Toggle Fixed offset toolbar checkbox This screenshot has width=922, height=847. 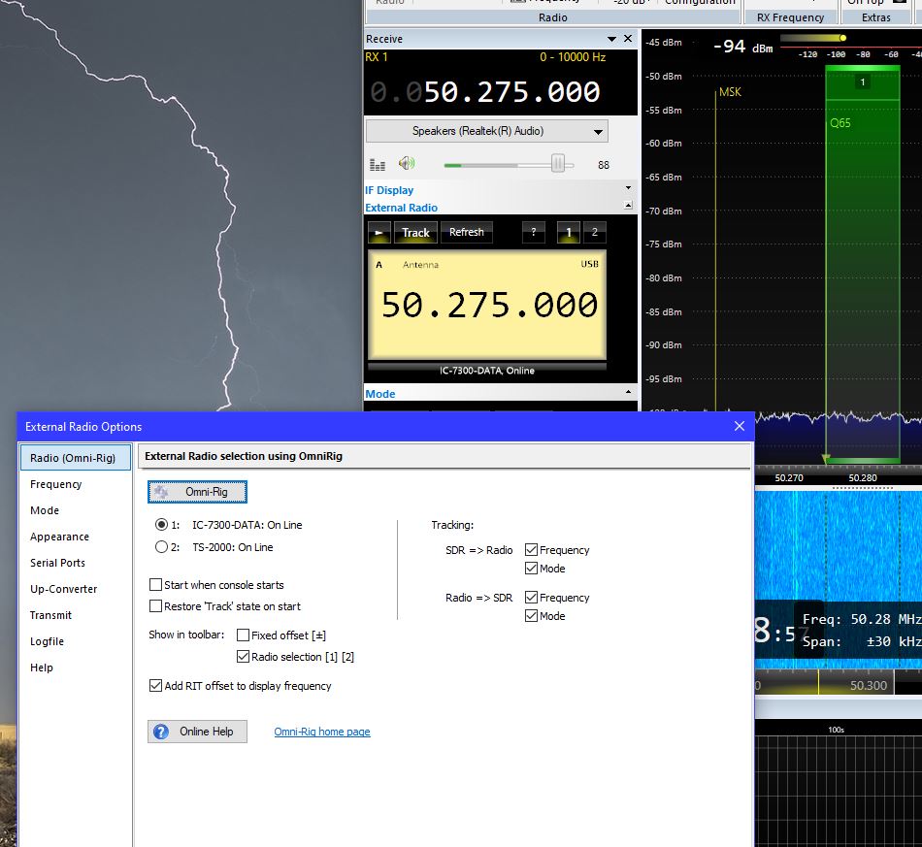[244, 635]
